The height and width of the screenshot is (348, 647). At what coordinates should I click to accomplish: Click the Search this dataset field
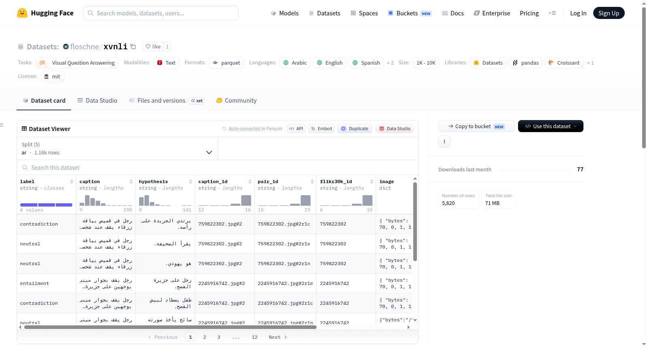pyautogui.click(x=218, y=167)
